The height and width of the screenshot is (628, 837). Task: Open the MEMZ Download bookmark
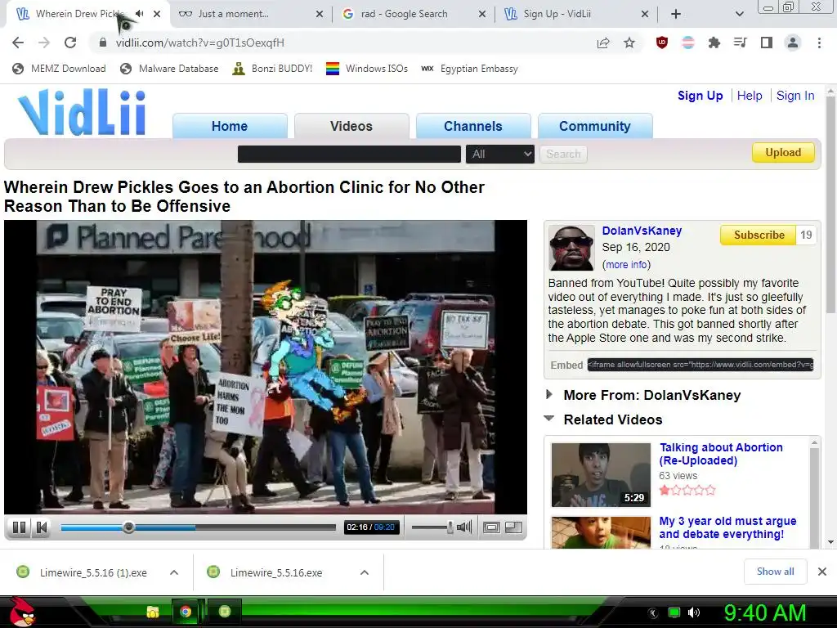pos(59,69)
